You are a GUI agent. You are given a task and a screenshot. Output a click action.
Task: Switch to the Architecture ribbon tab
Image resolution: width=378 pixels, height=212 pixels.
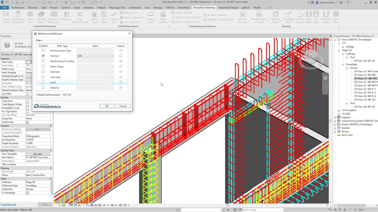(x=18, y=8)
